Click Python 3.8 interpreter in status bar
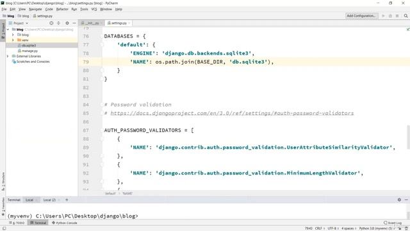Viewport: 410px width, 231px height. [x=375, y=228]
